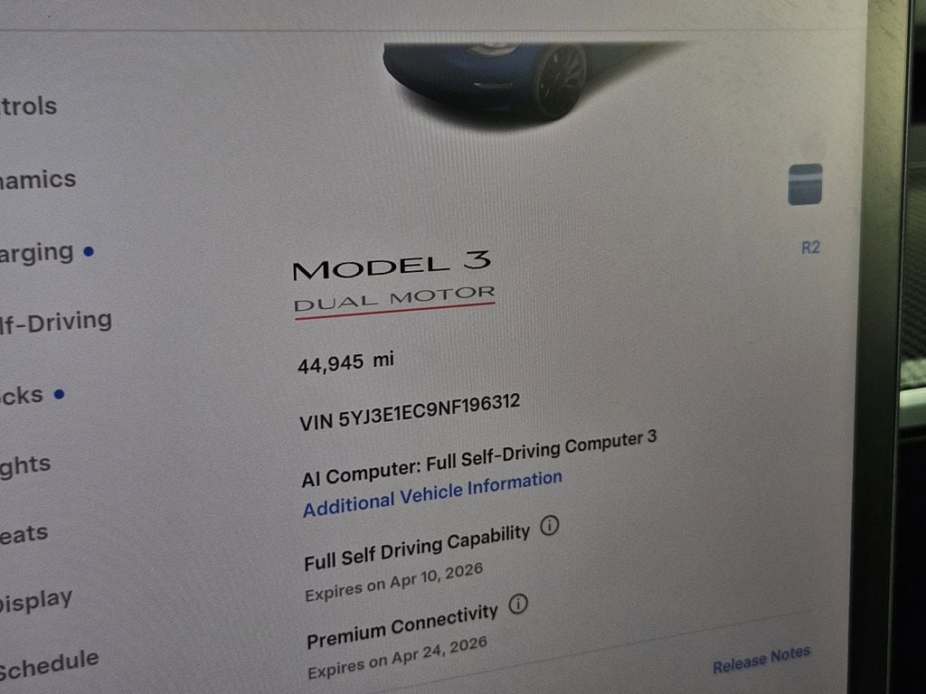
Task: Select the Seats menu item
Action: (x=24, y=534)
